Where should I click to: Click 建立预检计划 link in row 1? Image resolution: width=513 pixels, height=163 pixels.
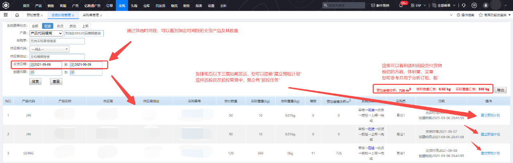tap(490, 115)
